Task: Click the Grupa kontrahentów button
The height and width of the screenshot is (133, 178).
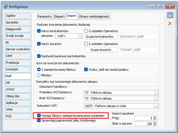Action: (x=101, y=37)
